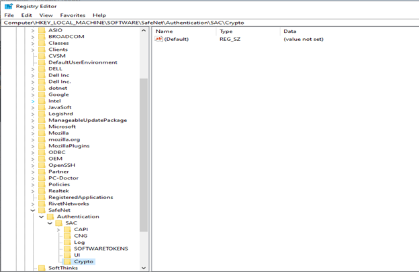Select the UI key
The image size is (419, 272).
(77, 255)
